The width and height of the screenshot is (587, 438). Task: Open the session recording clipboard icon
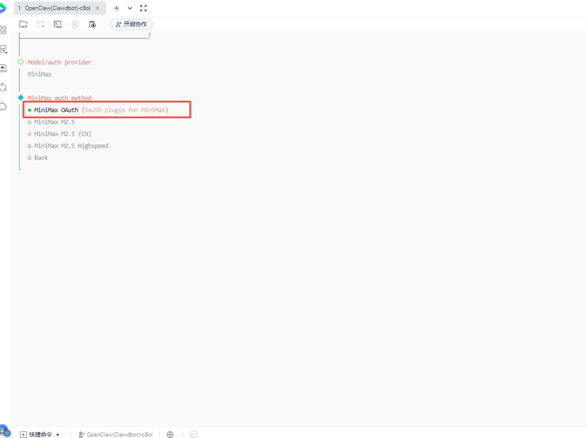click(92, 24)
